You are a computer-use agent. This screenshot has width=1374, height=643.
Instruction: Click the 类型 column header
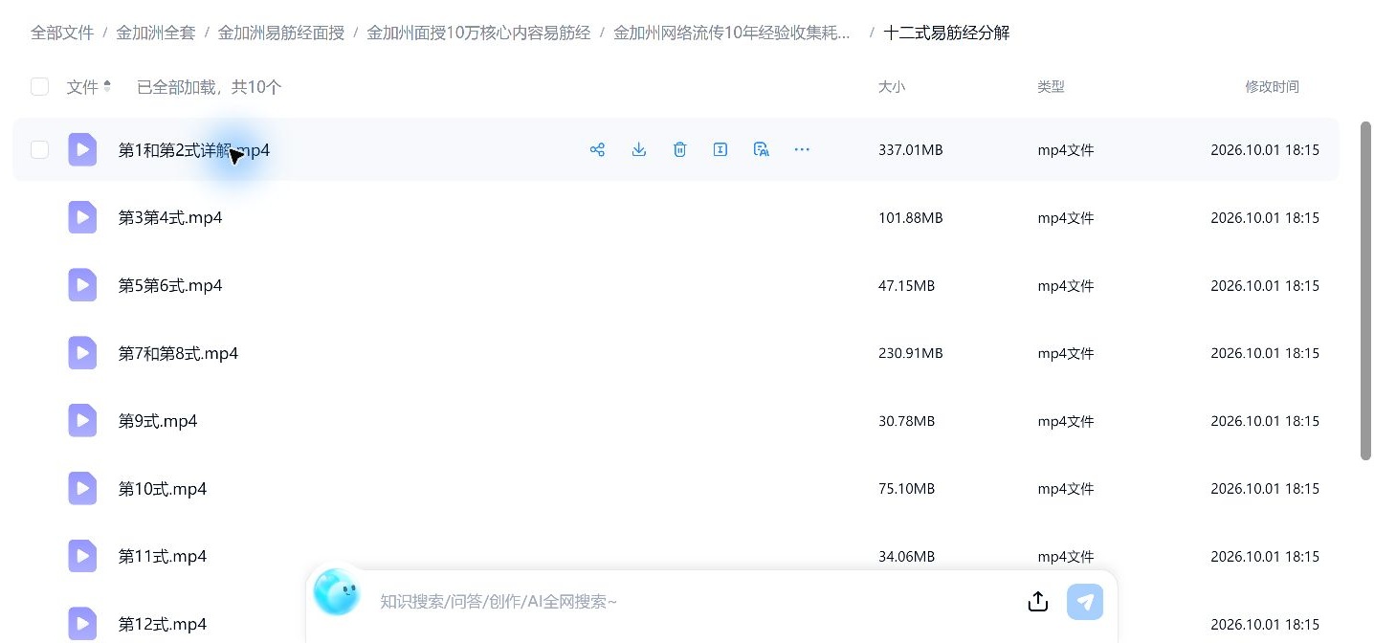click(x=1051, y=87)
